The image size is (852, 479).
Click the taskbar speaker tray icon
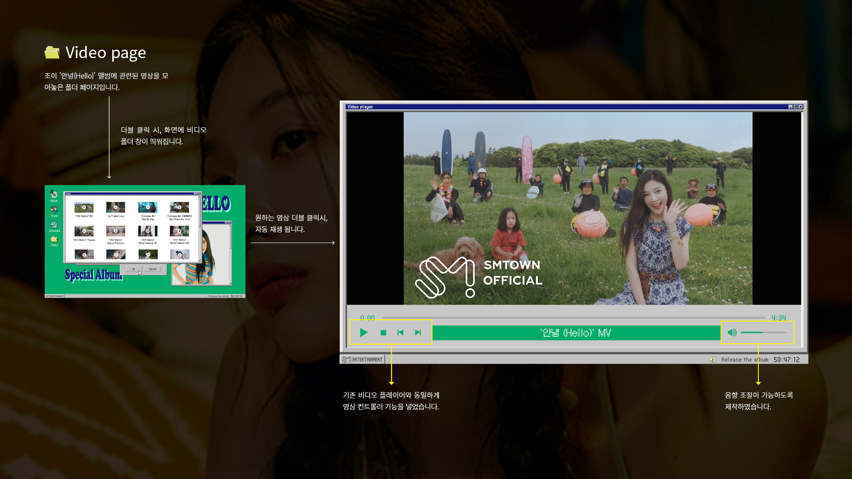(713, 360)
